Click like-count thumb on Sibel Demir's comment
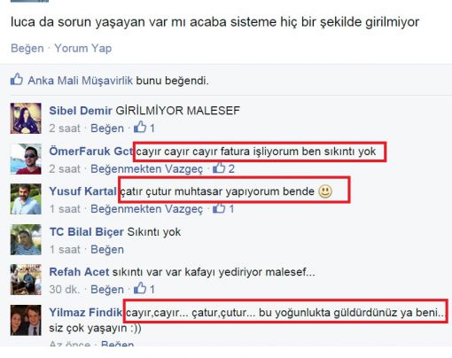The image size is (452, 358). click(x=140, y=127)
